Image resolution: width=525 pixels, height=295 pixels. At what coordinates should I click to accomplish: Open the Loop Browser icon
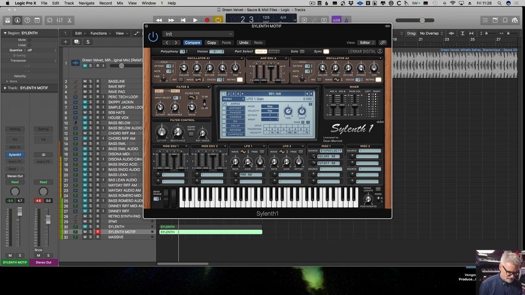(505, 20)
